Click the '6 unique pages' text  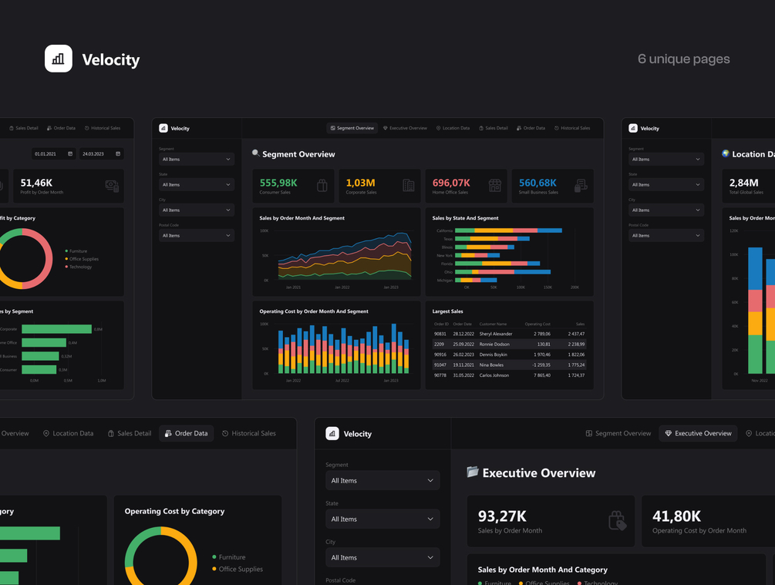point(683,59)
